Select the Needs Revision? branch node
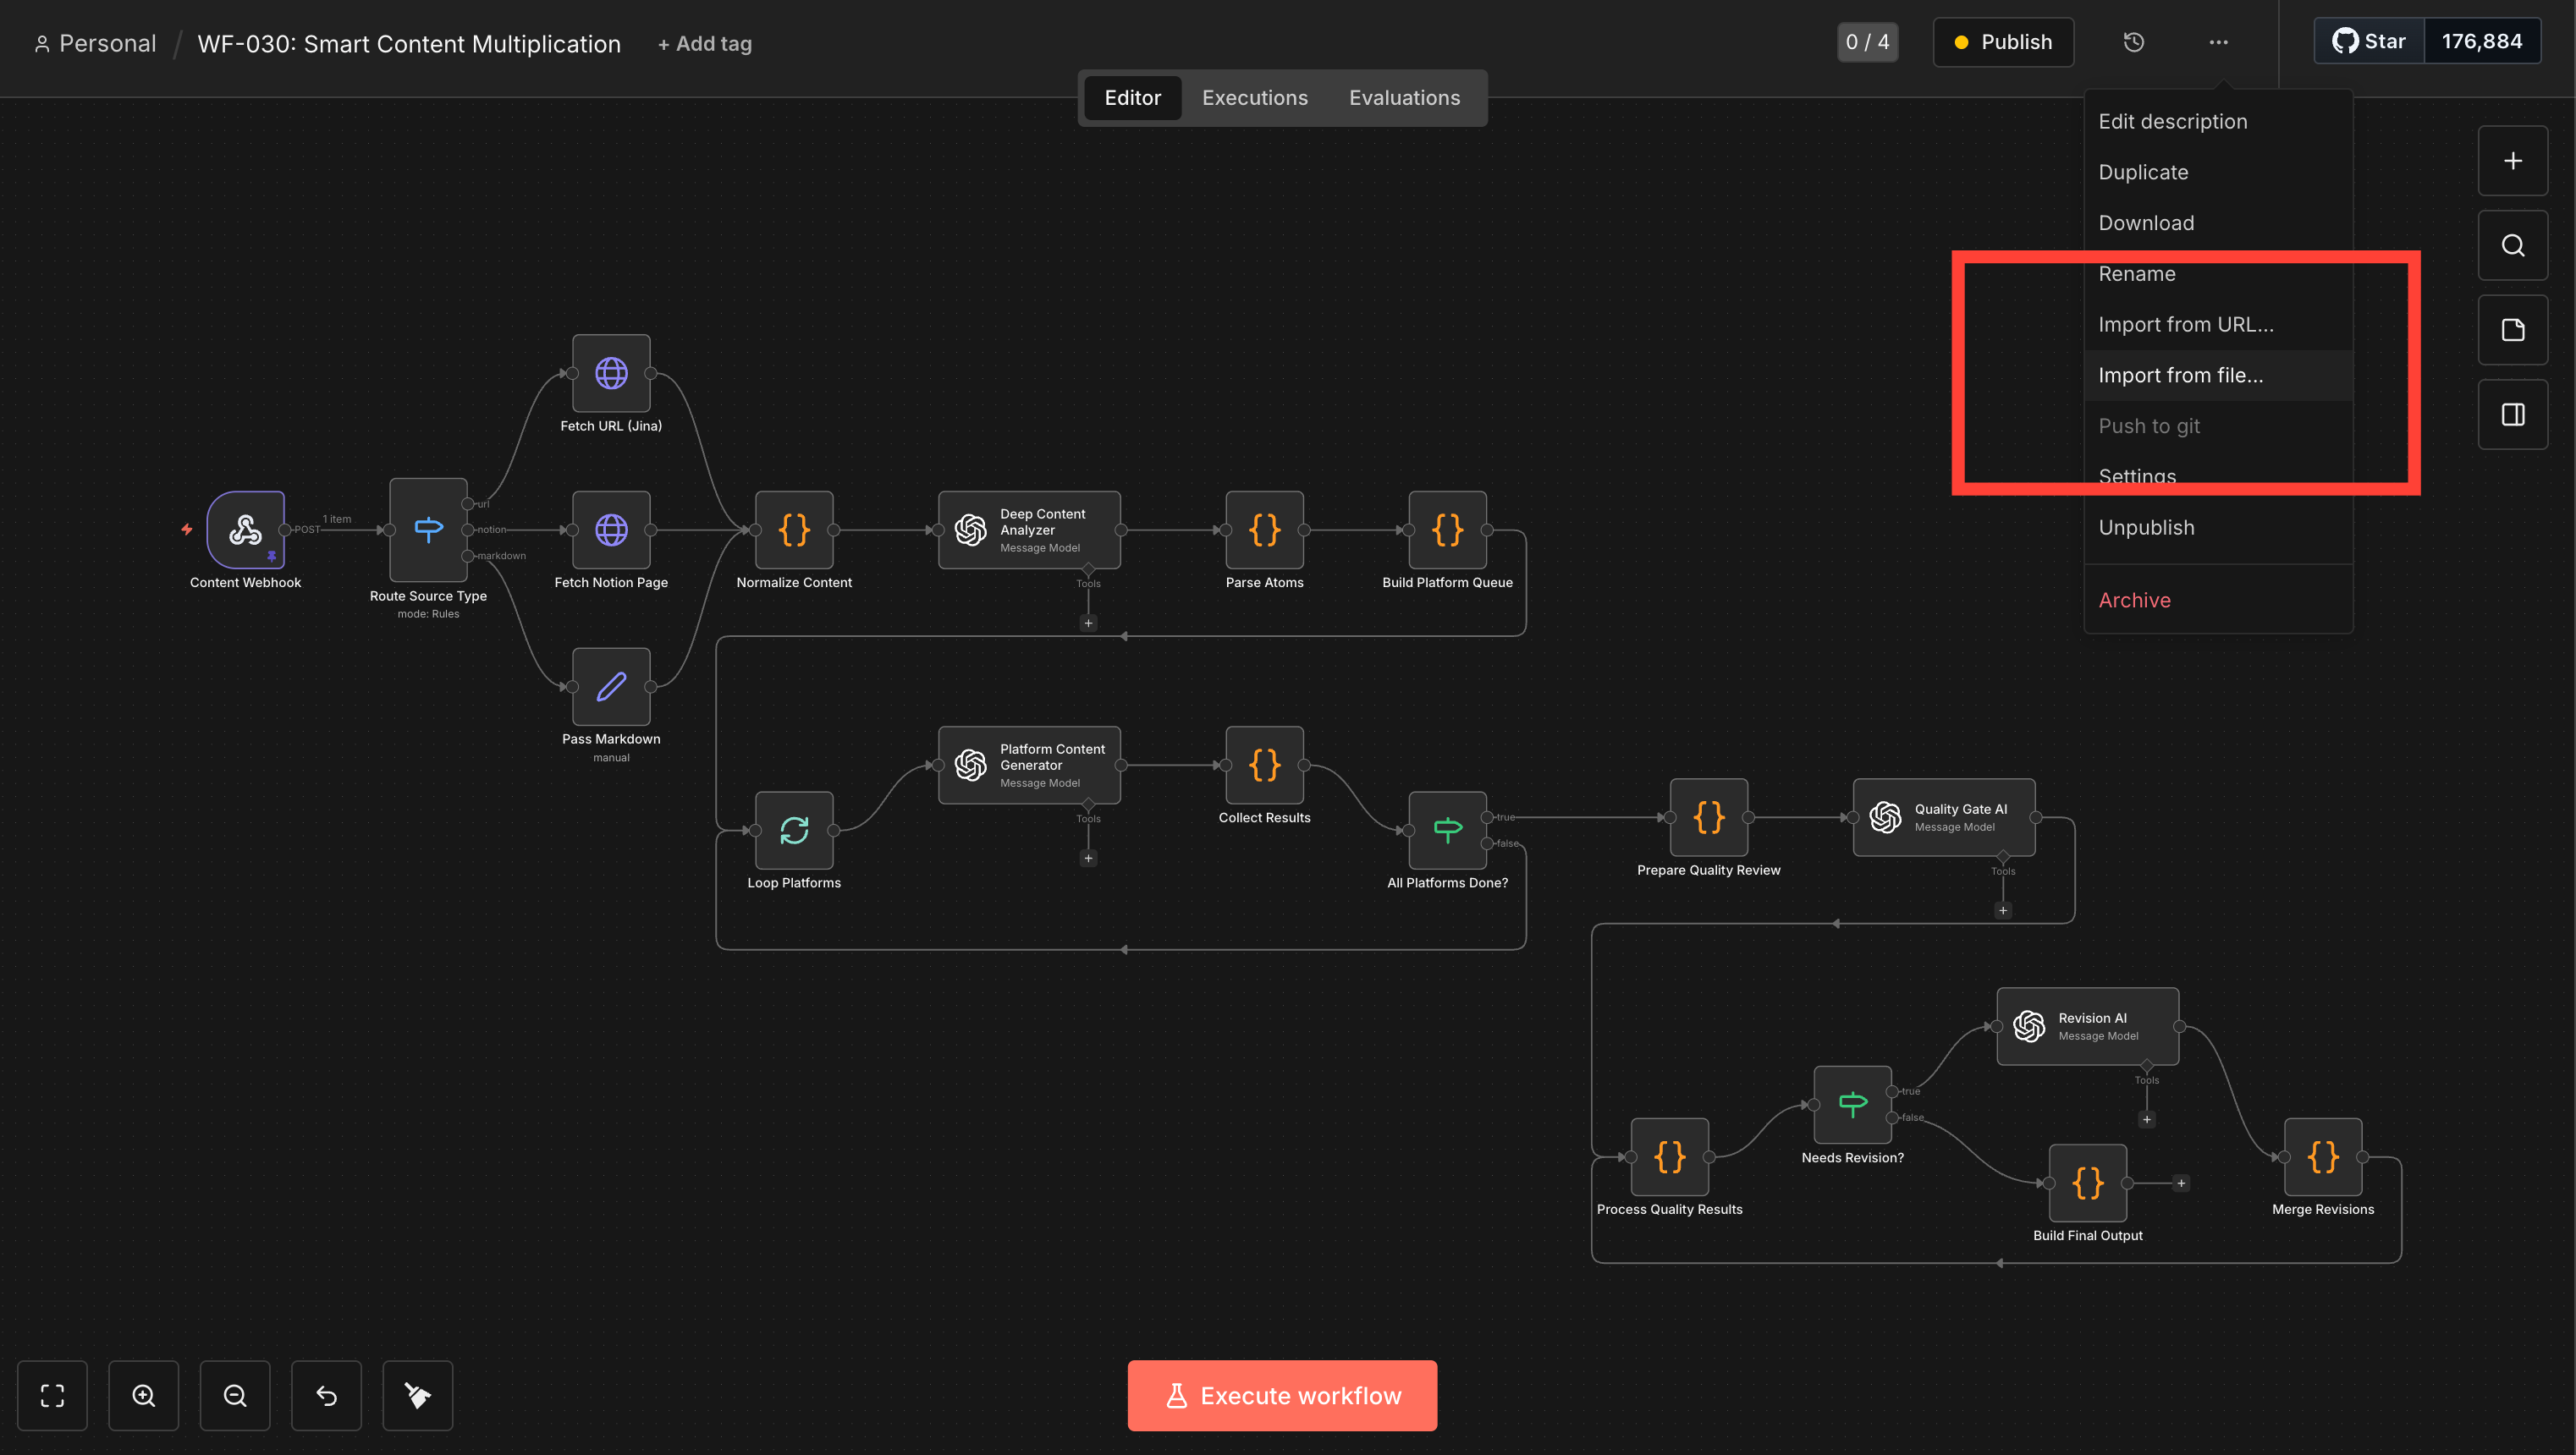 click(x=1852, y=1104)
